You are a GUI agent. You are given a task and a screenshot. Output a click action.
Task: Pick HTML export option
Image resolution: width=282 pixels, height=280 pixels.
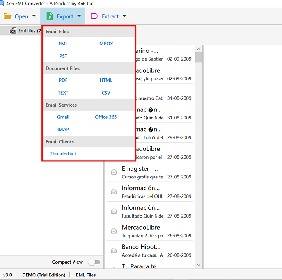106,80
